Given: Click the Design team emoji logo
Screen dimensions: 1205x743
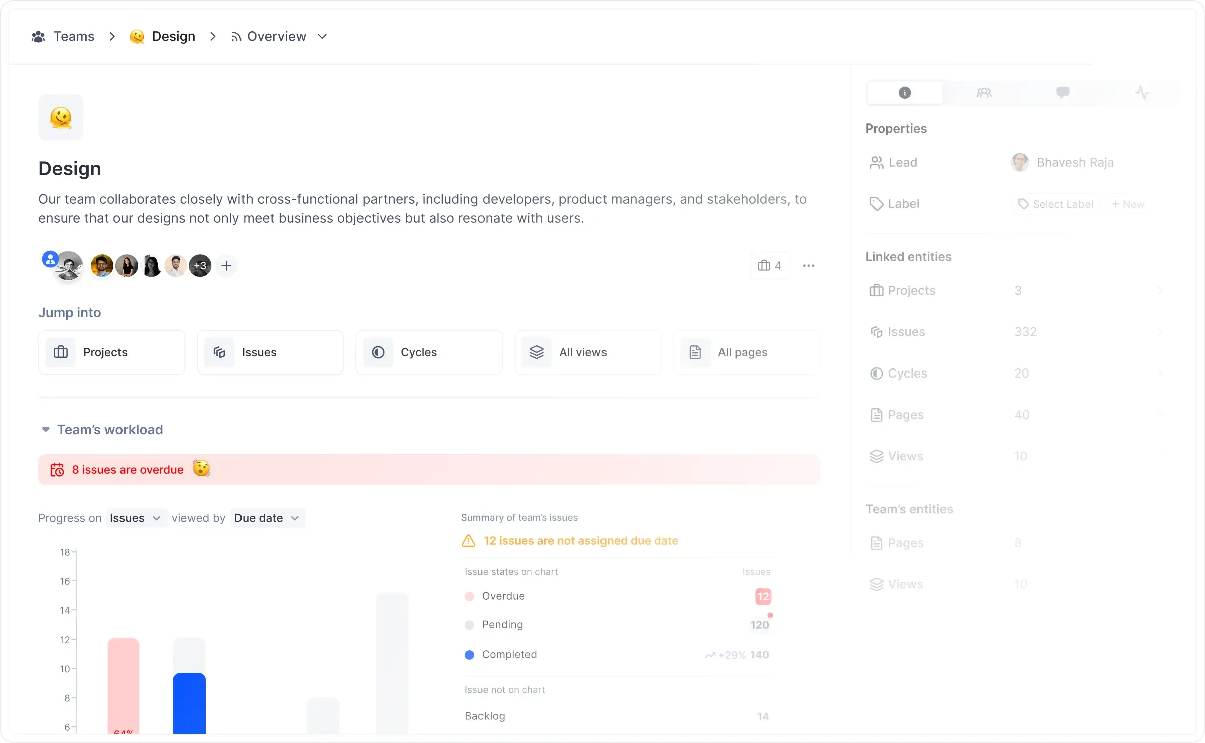Looking at the screenshot, I should coord(61,117).
